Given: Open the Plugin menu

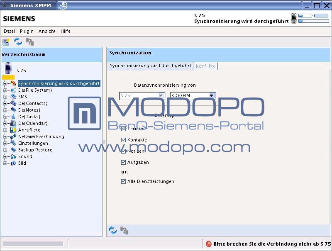Looking at the screenshot, I should (27, 31).
